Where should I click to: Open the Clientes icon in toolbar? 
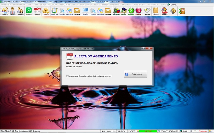(x=5, y=11)
